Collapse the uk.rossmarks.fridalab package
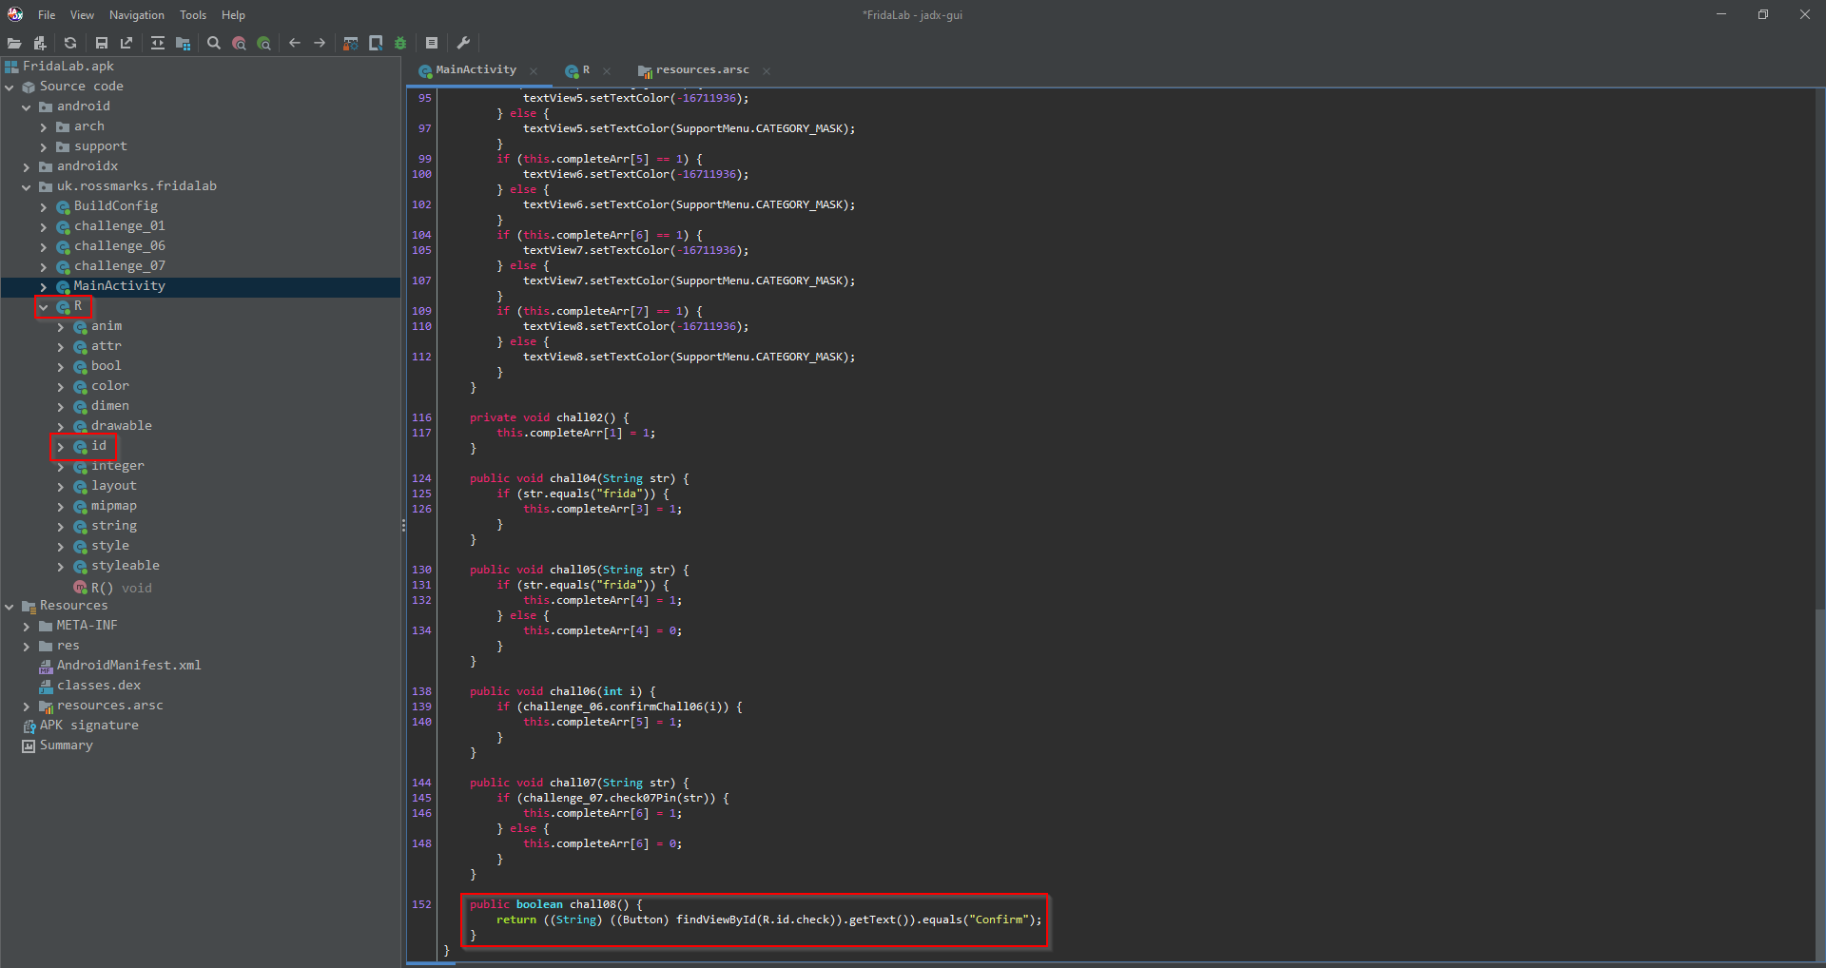 pos(27,186)
